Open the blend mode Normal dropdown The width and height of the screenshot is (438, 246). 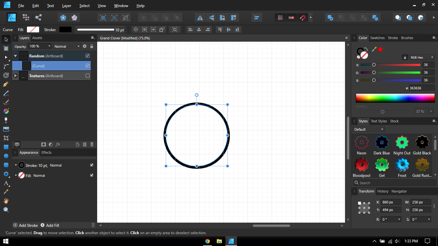[x=67, y=46]
